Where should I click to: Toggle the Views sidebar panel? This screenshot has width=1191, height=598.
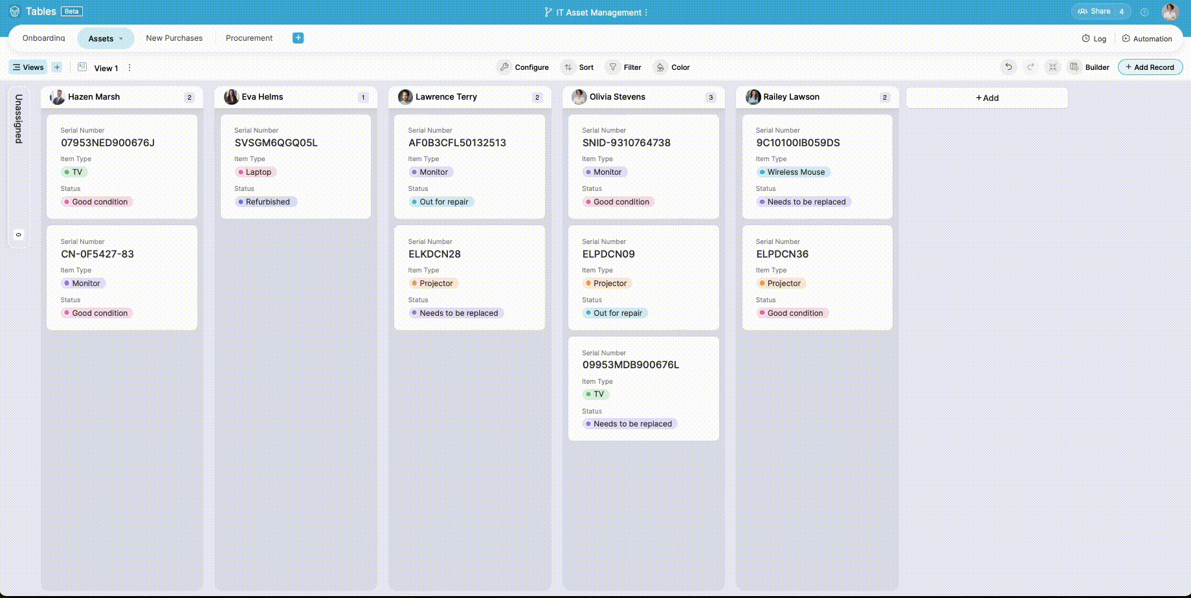[28, 67]
